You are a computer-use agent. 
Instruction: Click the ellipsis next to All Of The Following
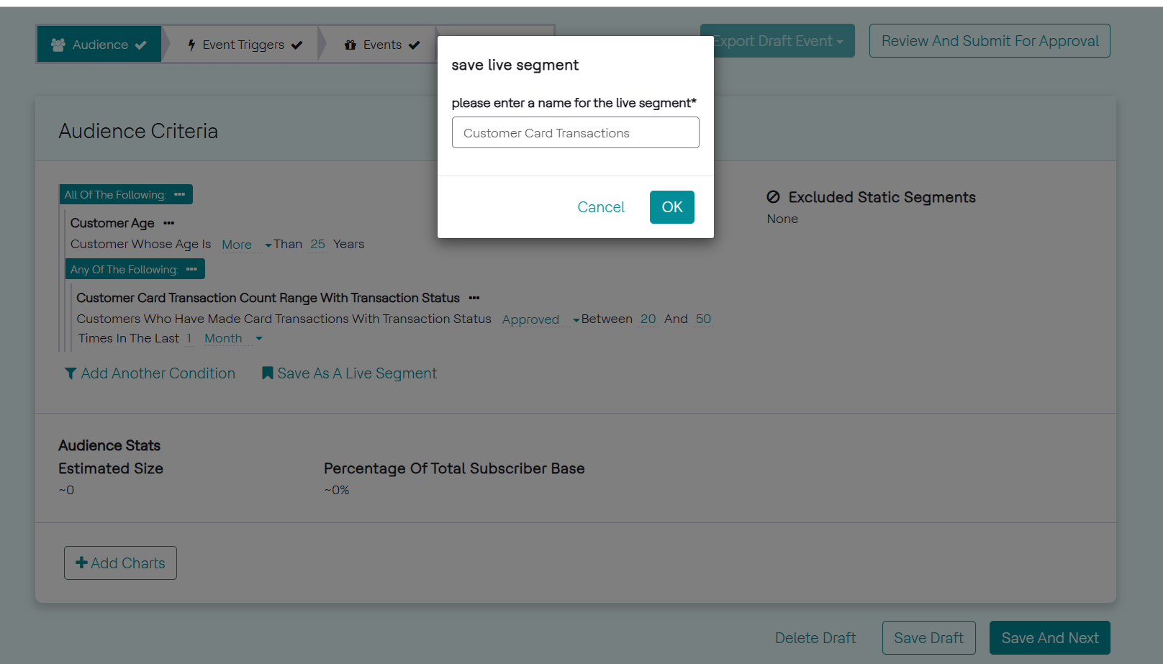point(180,195)
